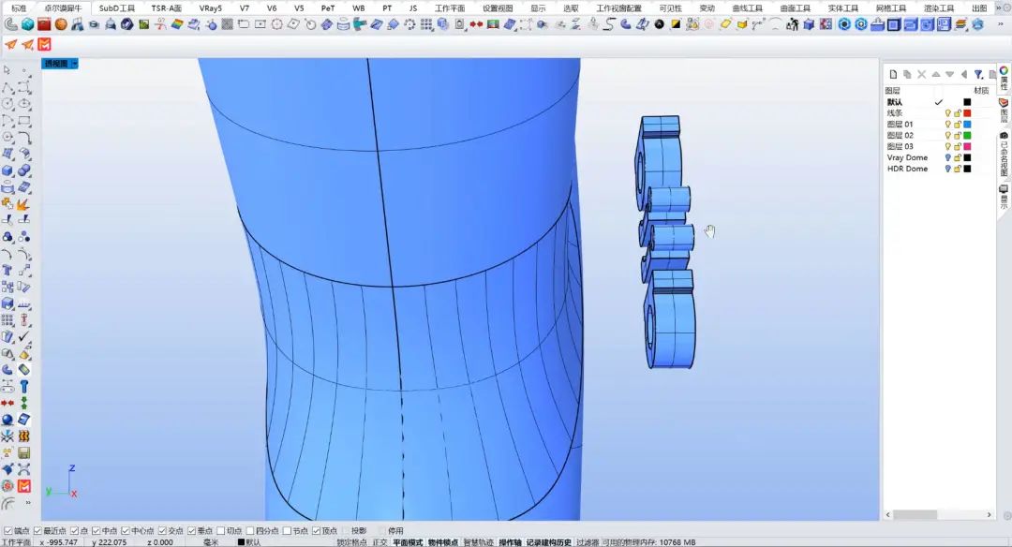Open the viewport title dropdown arrow
Screen dimensions: 1012x547
(x=74, y=64)
